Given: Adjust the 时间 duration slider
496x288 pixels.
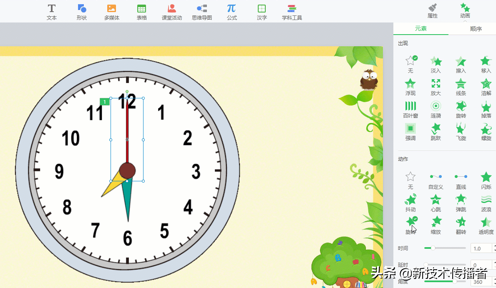Looking at the screenshot, I should click(x=445, y=248).
